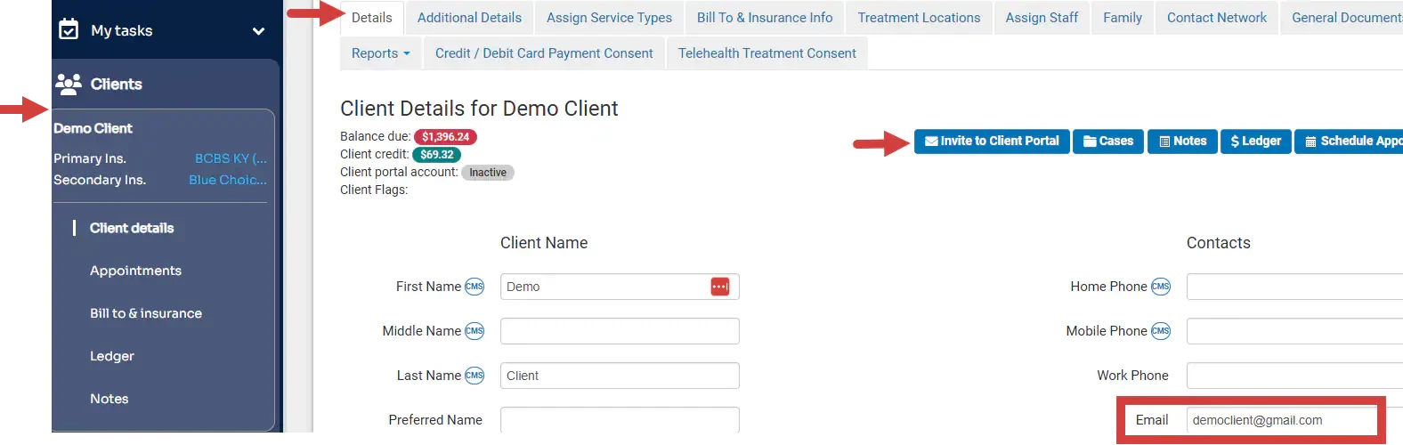Click the $1,396.24 balance due badge
Screen dimensions: 1403x445
tap(445, 137)
